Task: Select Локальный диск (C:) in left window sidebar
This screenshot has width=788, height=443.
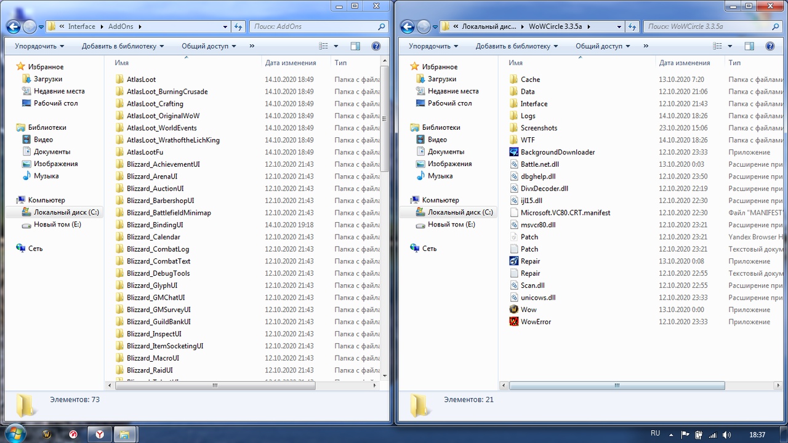Action: [x=66, y=212]
